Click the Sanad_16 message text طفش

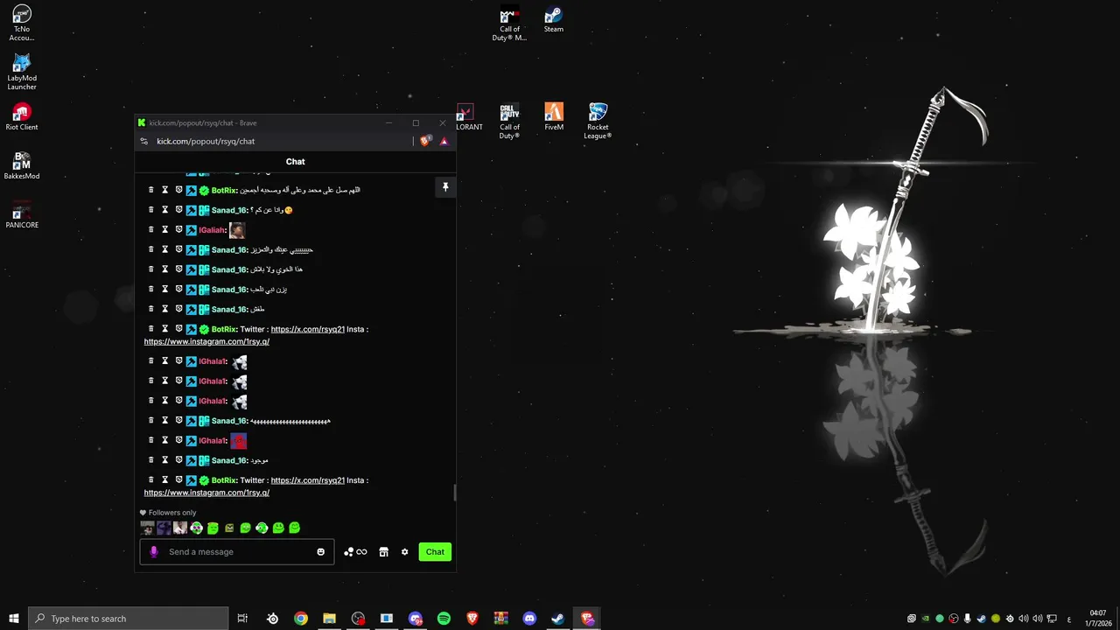point(257,309)
